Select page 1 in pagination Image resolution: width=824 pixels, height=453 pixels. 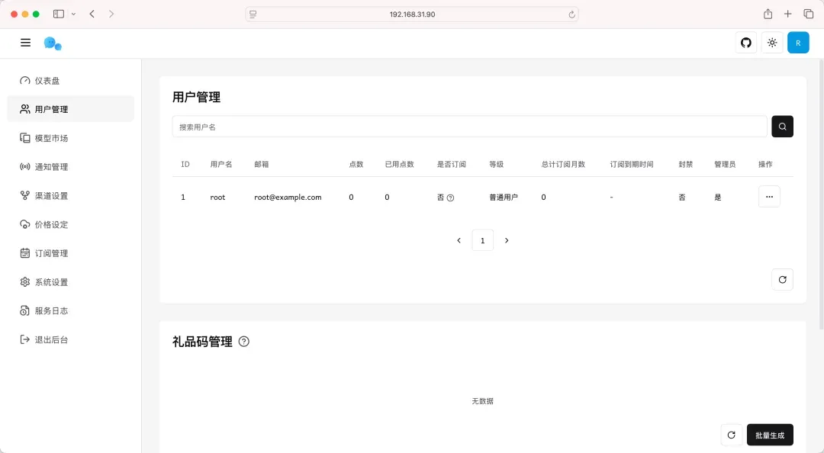482,240
